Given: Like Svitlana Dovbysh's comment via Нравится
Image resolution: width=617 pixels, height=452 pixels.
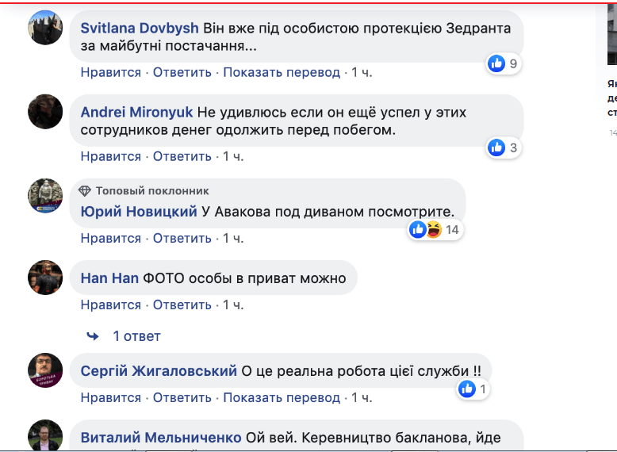Looking at the screenshot, I should pyautogui.click(x=110, y=72).
